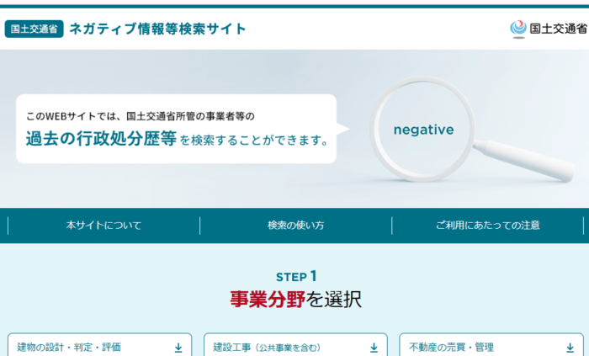This screenshot has width=589, height=356.
Task: Open the ネガティブ情報等検索サイト site title
Action: pyautogui.click(x=158, y=29)
